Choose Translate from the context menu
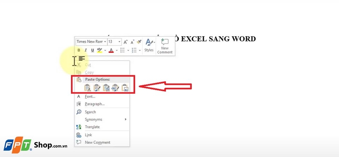 pyautogui.click(x=102, y=127)
